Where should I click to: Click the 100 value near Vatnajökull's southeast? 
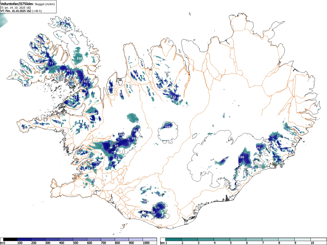click(241, 157)
